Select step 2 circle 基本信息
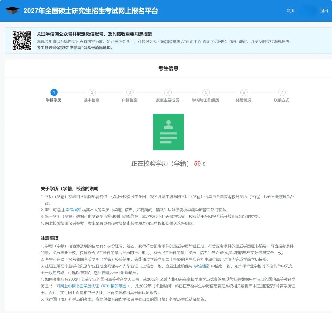The width and height of the screenshot is (332, 313). pyautogui.click(x=92, y=92)
